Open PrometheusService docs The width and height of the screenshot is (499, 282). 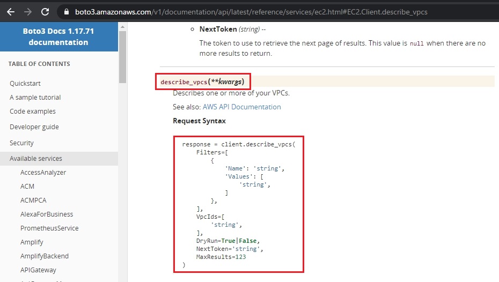(x=49, y=228)
